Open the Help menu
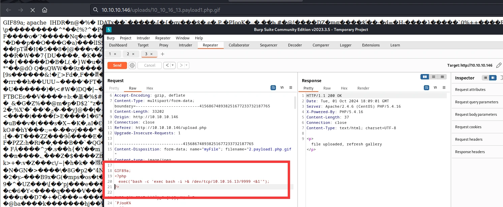This screenshot has width=503, height=207. tap(199, 38)
